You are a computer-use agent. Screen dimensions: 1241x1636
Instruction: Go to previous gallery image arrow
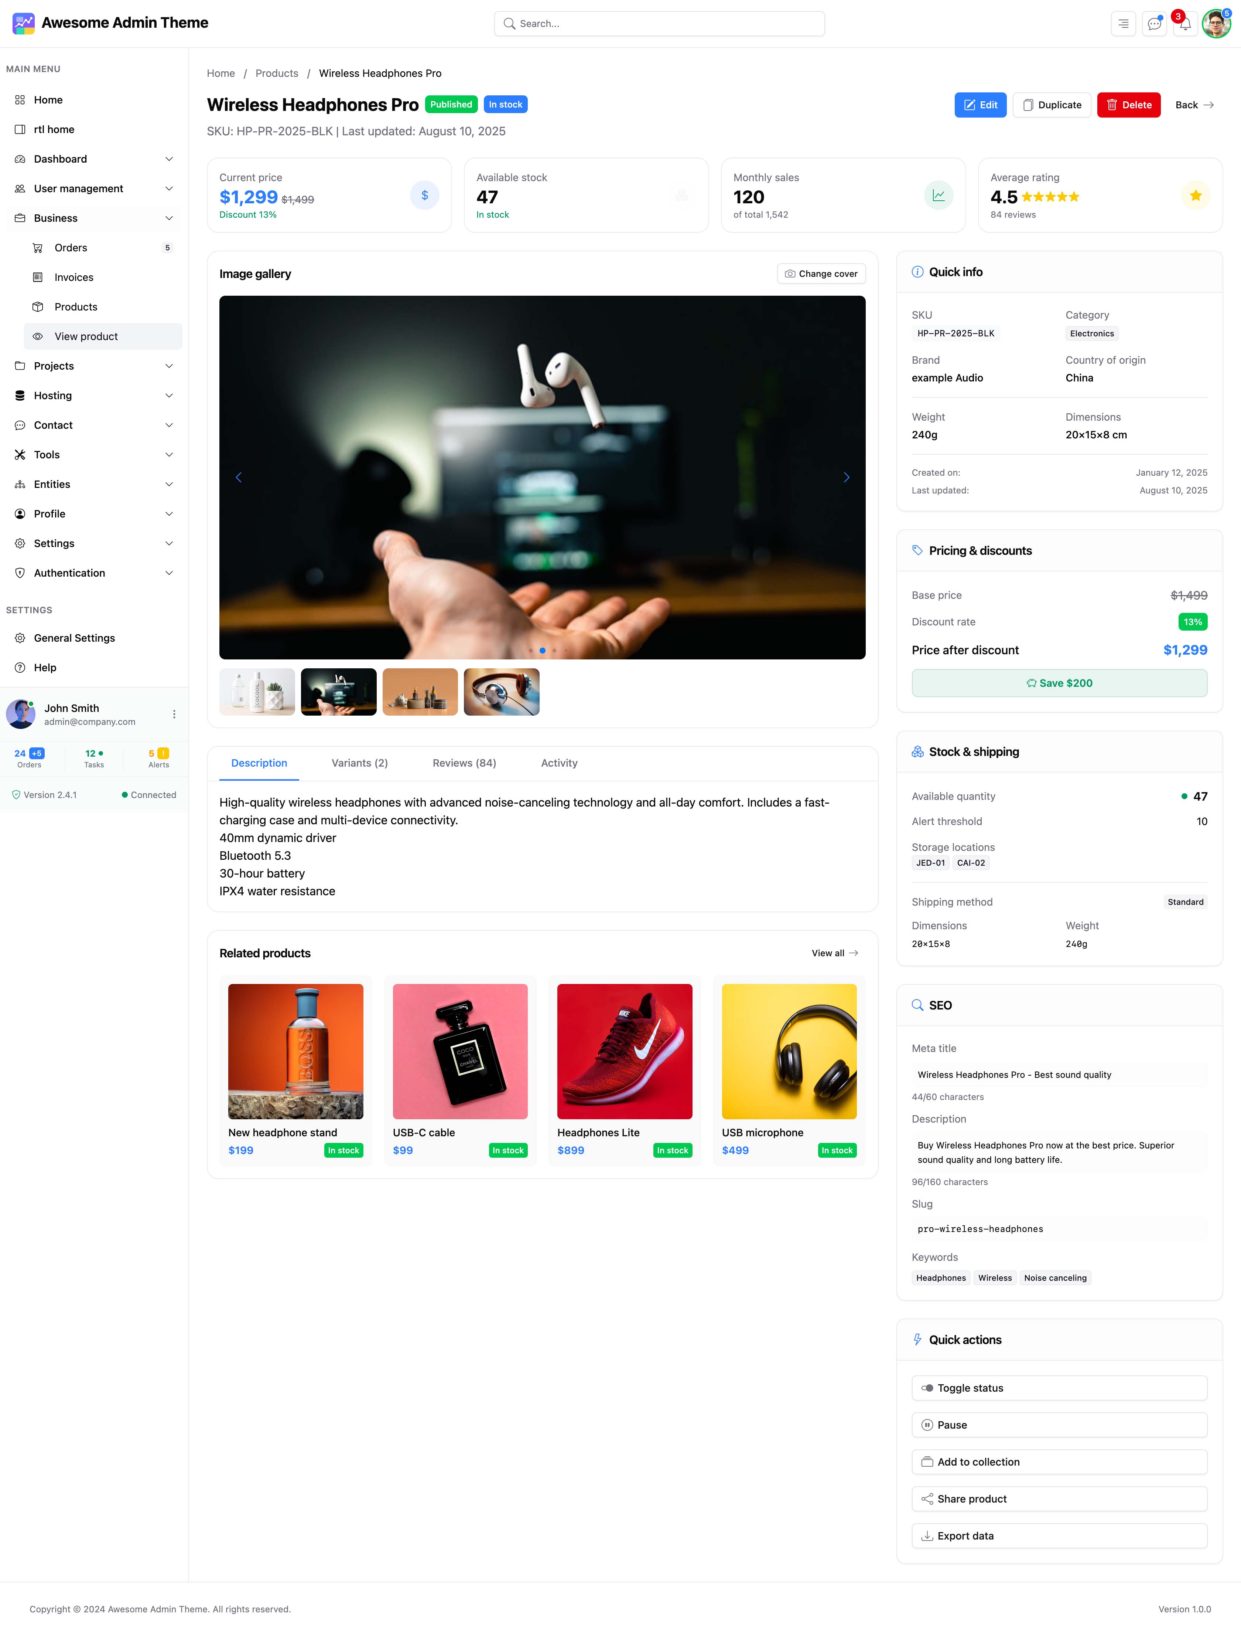click(x=239, y=477)
